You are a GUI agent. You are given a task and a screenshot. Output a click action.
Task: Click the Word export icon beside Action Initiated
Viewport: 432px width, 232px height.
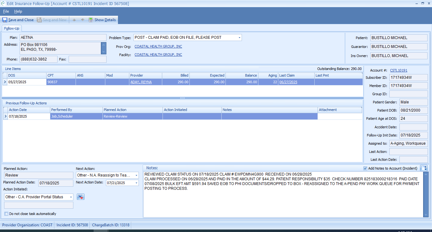(81, 197)
